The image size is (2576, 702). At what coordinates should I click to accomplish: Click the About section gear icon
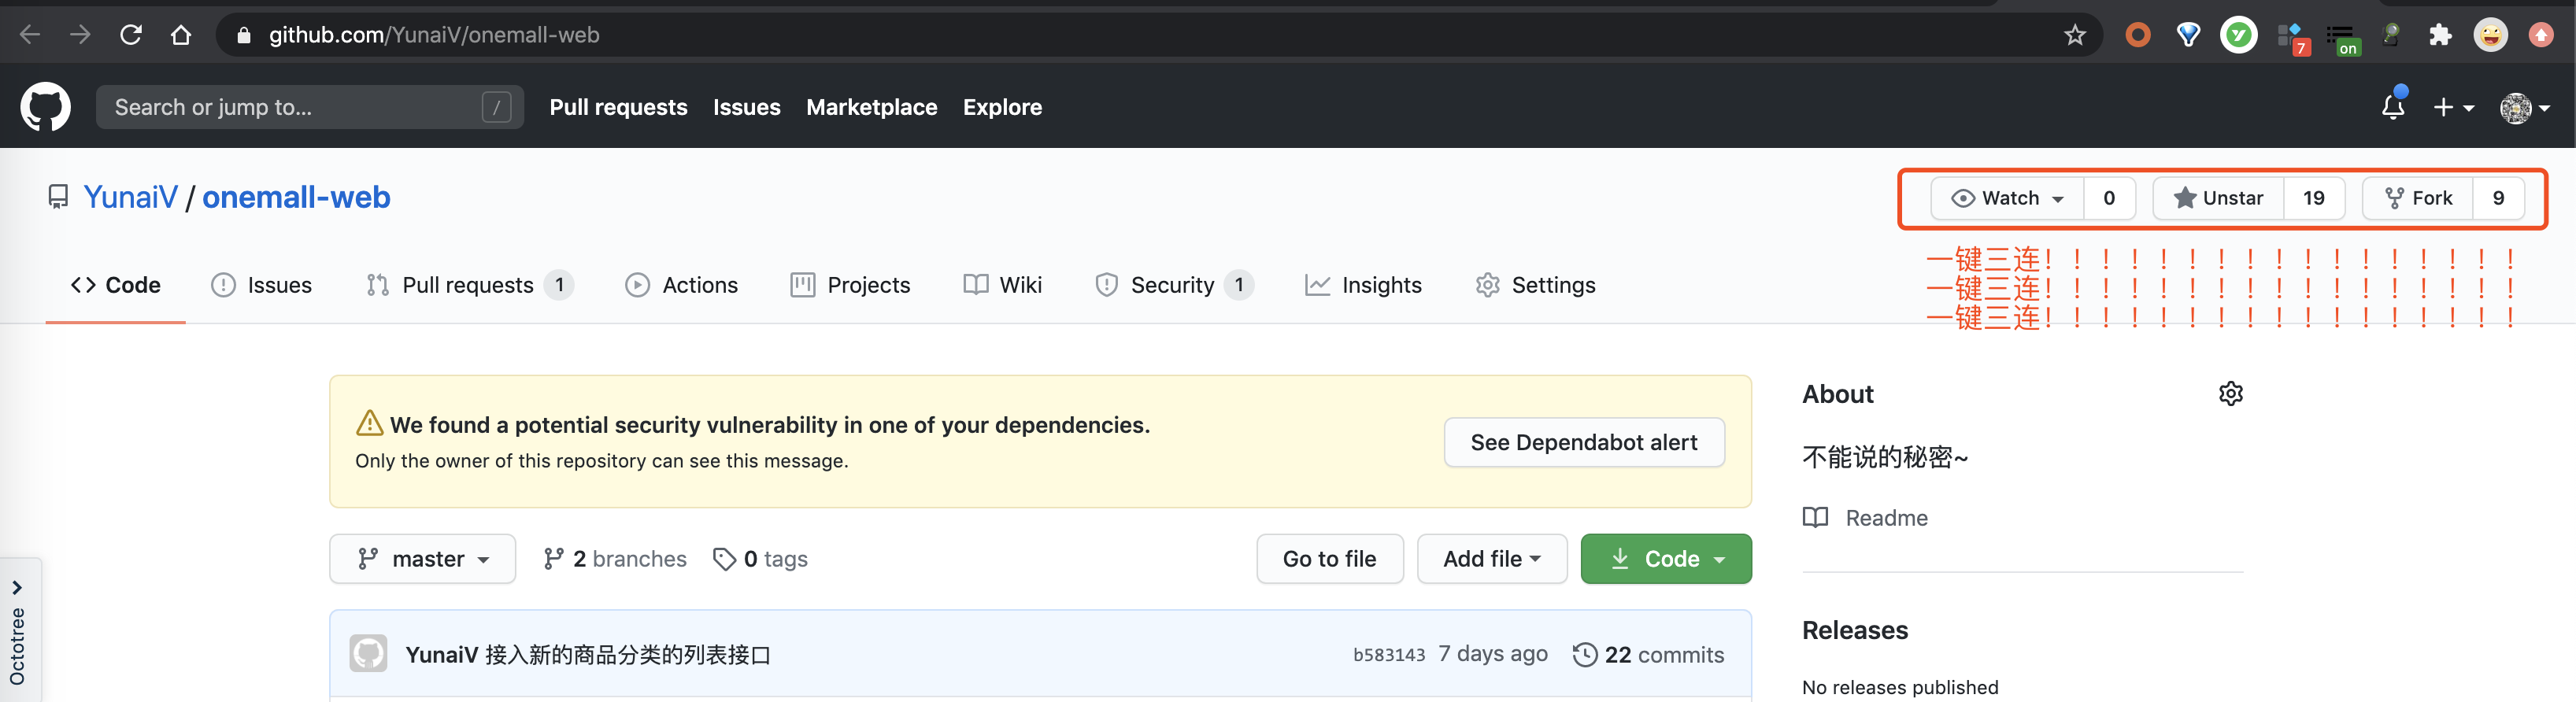2230,394
